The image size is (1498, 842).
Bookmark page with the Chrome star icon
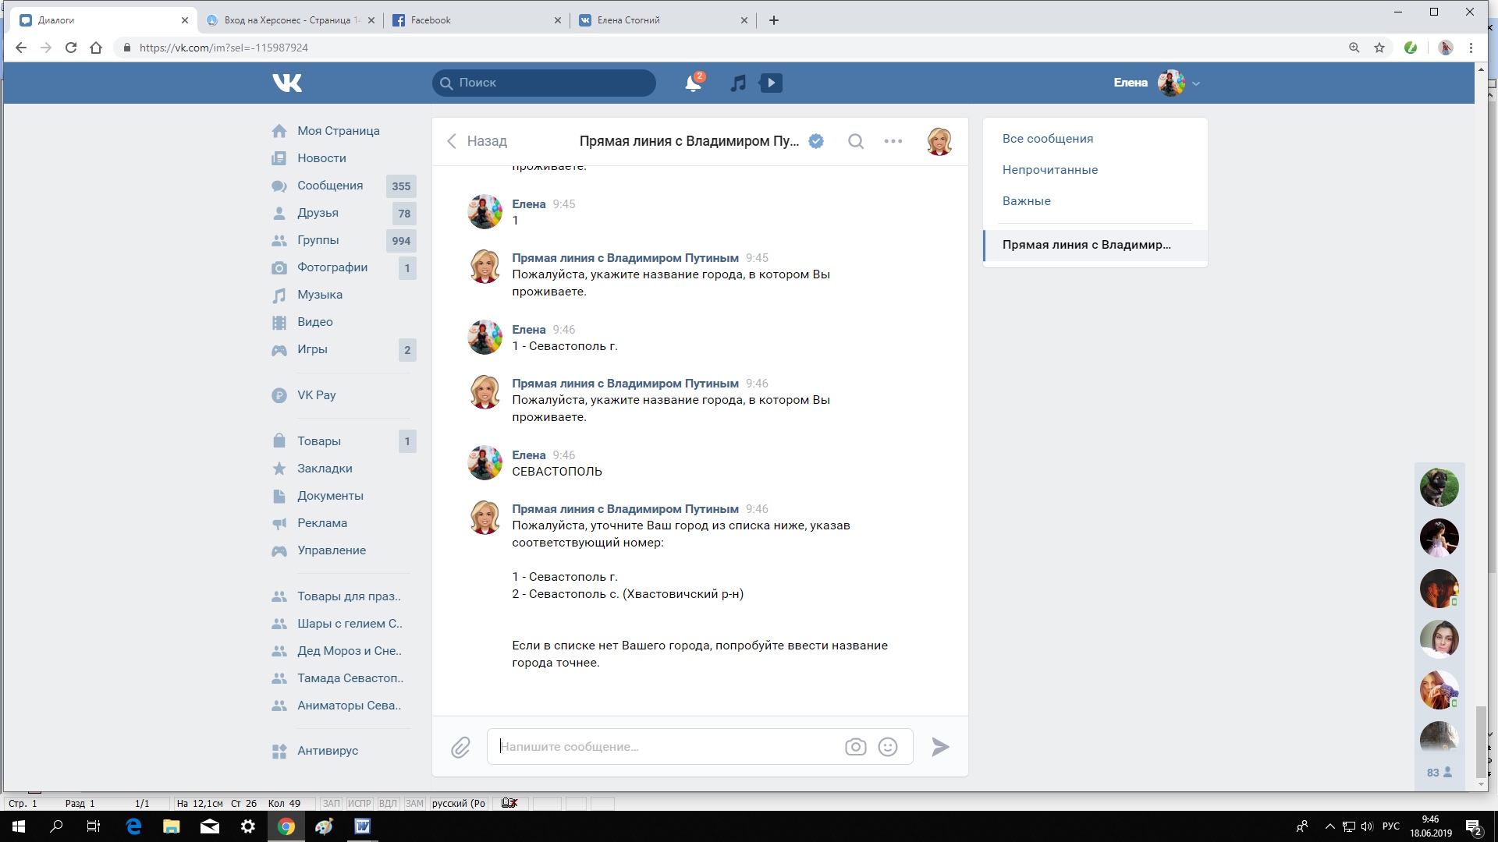(1379, 48)
